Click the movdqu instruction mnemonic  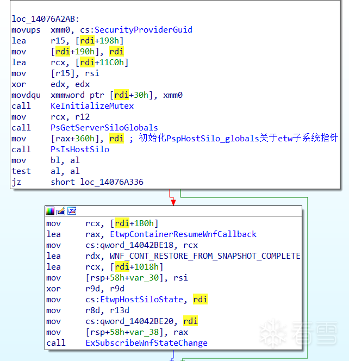pyautogui.click(x=26, y=95)
